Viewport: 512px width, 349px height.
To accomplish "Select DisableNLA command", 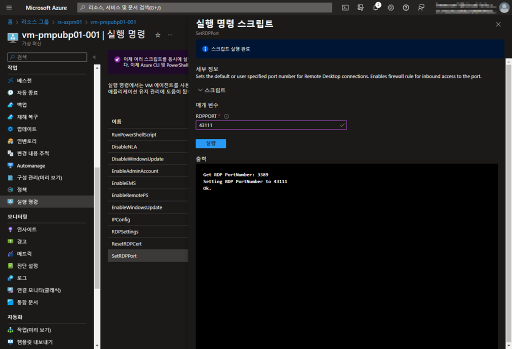I will click(148, 147).
